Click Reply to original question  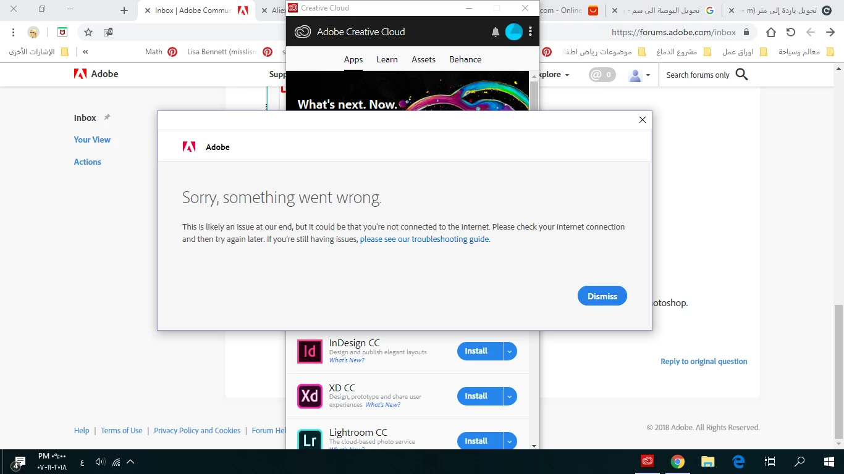pos(704,362)
